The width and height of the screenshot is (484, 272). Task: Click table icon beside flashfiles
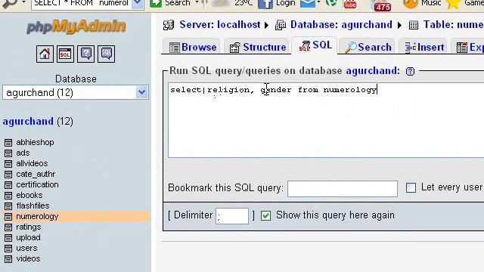[x=8, y=206]
